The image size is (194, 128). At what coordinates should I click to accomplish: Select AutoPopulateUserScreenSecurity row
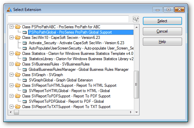[x=81, y=48]
